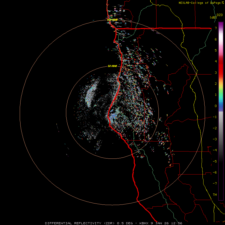Click the 3 value on the scale

coord(216,72)
